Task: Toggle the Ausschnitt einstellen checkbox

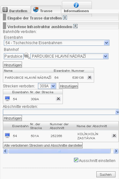Action: (76, 160)
